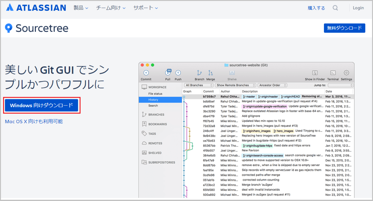
Task: Click the Login link
Action: 358,8
